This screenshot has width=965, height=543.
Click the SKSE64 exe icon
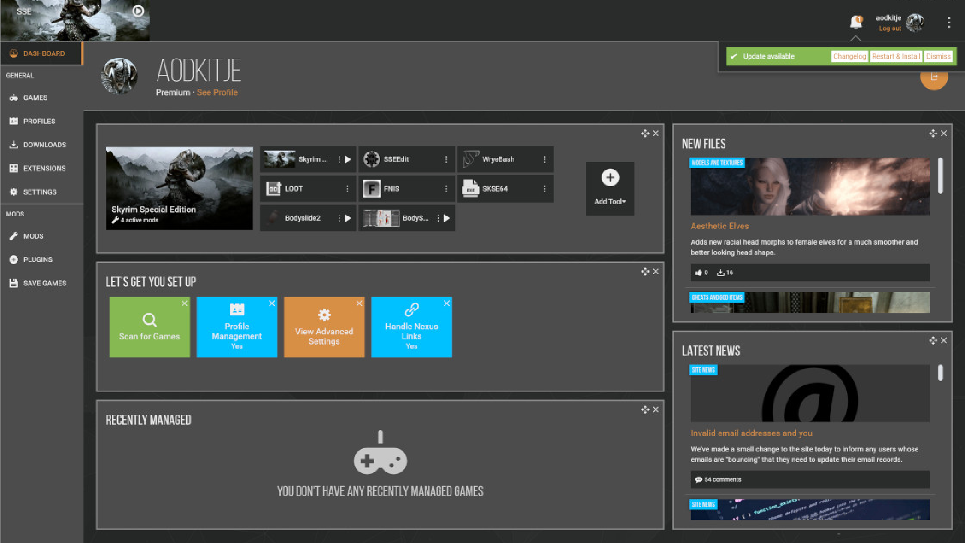pyautogui.click(x=470, y=189)
